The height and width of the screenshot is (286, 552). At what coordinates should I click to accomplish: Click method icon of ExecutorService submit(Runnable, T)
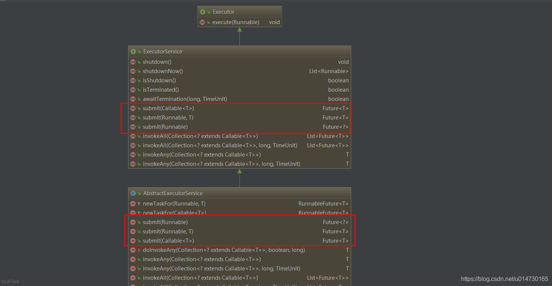(133, 118)
